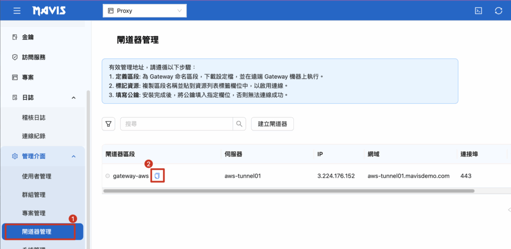Open the Proxy project dropdown
The width and height of the screenshot is (511, 249).
click(x=144, y=10)
